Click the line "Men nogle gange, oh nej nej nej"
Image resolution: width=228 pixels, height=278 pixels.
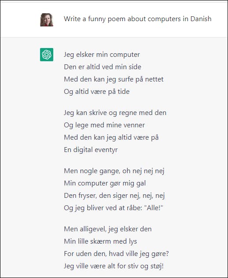(x=114, y=171)
